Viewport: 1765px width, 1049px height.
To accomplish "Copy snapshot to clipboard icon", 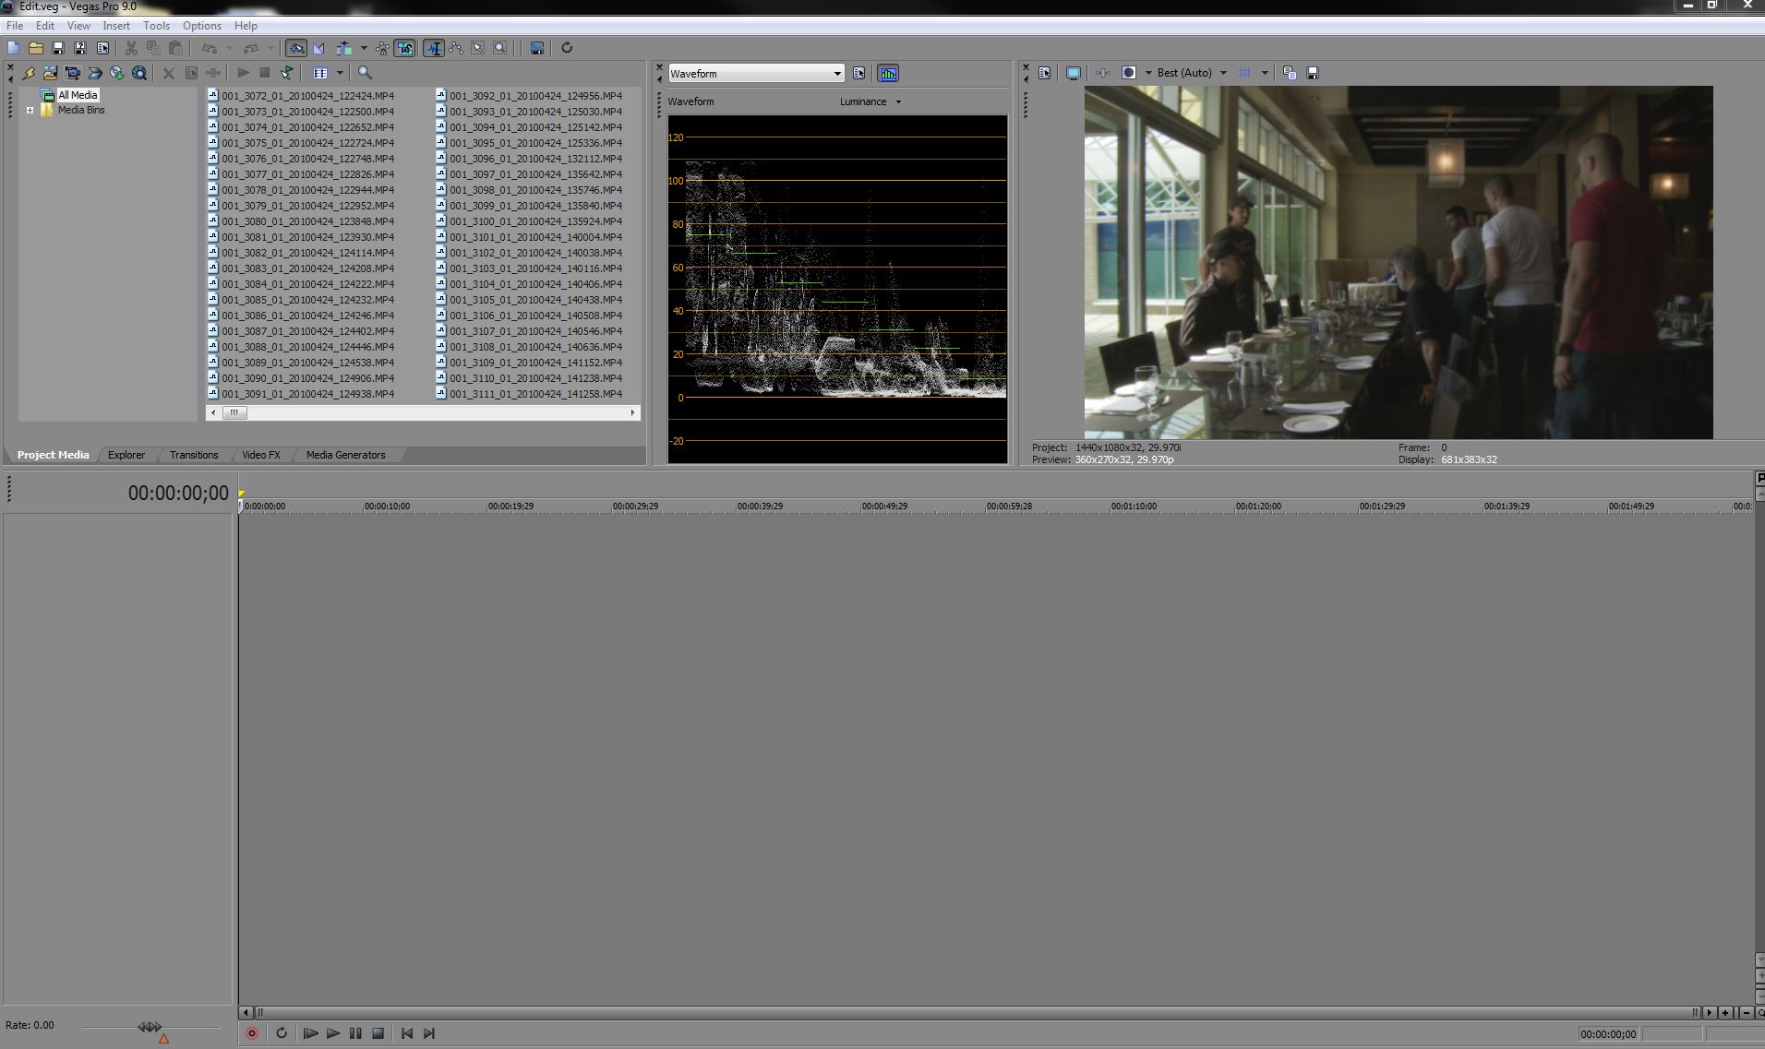I will pos(1290,73).
